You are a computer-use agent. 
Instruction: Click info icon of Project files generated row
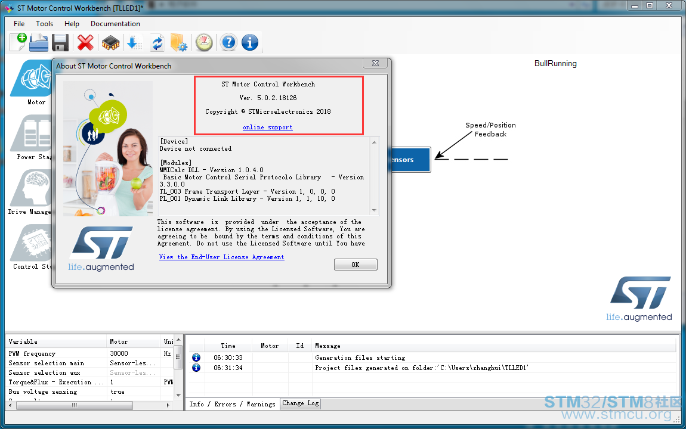tap(196, 368)
